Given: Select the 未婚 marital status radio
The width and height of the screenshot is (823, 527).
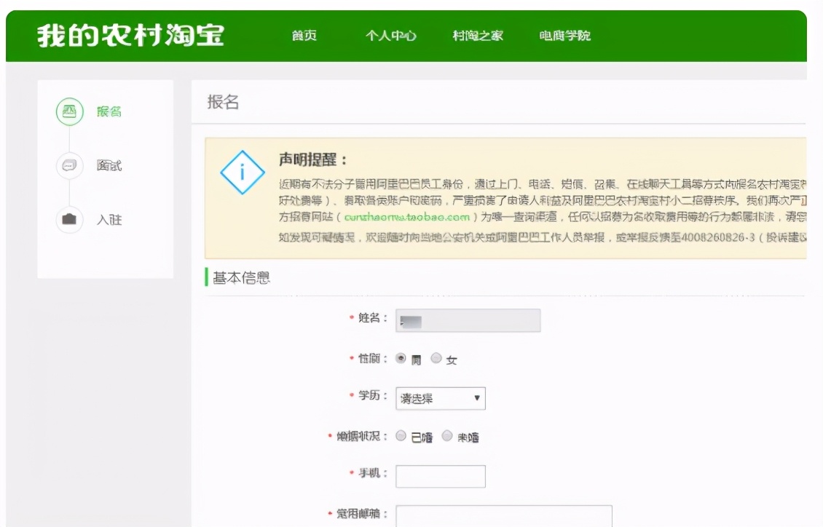Looking at the screenshot, I should (447, 436).
